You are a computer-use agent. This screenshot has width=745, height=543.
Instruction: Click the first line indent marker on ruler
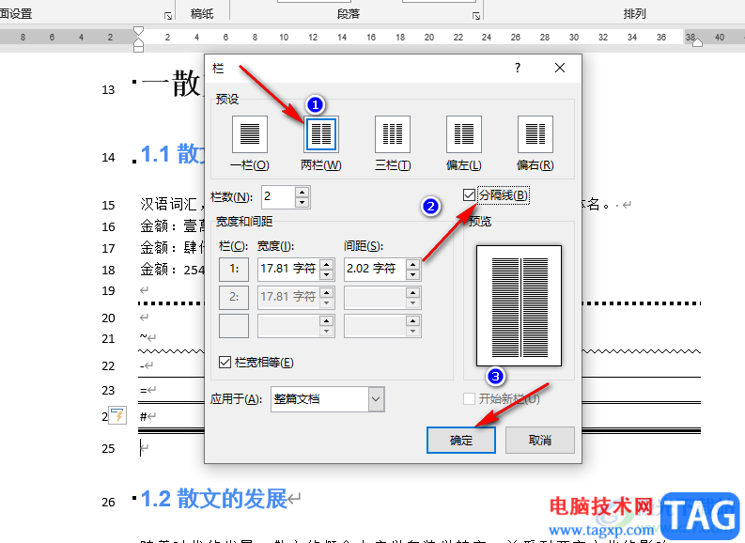pos(138,31)
